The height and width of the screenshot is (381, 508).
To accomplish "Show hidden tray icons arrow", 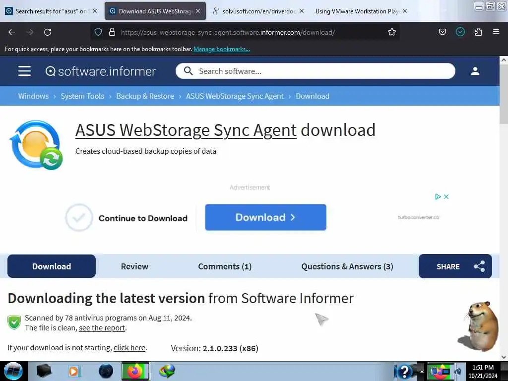I will pos(422,372).
